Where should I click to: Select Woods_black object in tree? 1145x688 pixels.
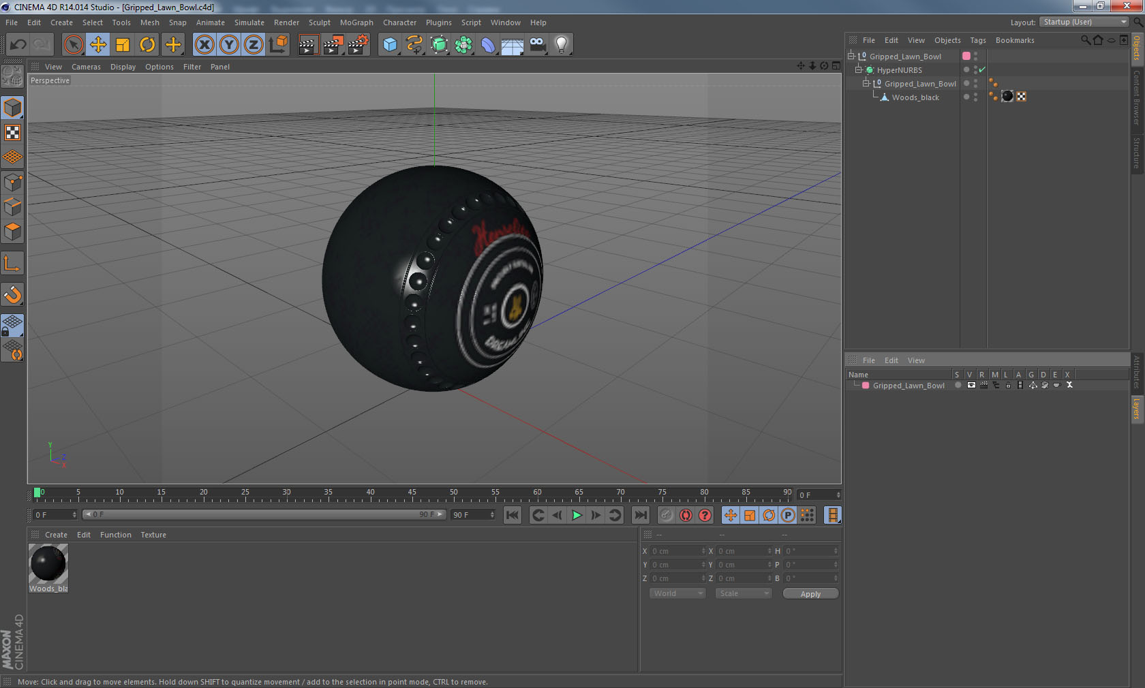[915, 97]
